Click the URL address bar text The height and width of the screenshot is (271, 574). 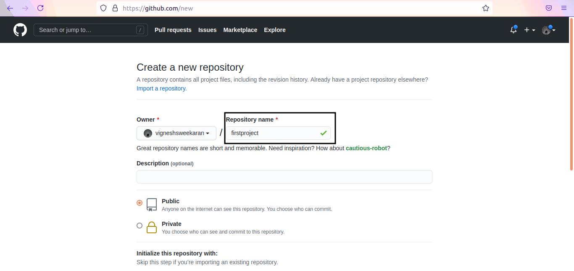[158, 8]
